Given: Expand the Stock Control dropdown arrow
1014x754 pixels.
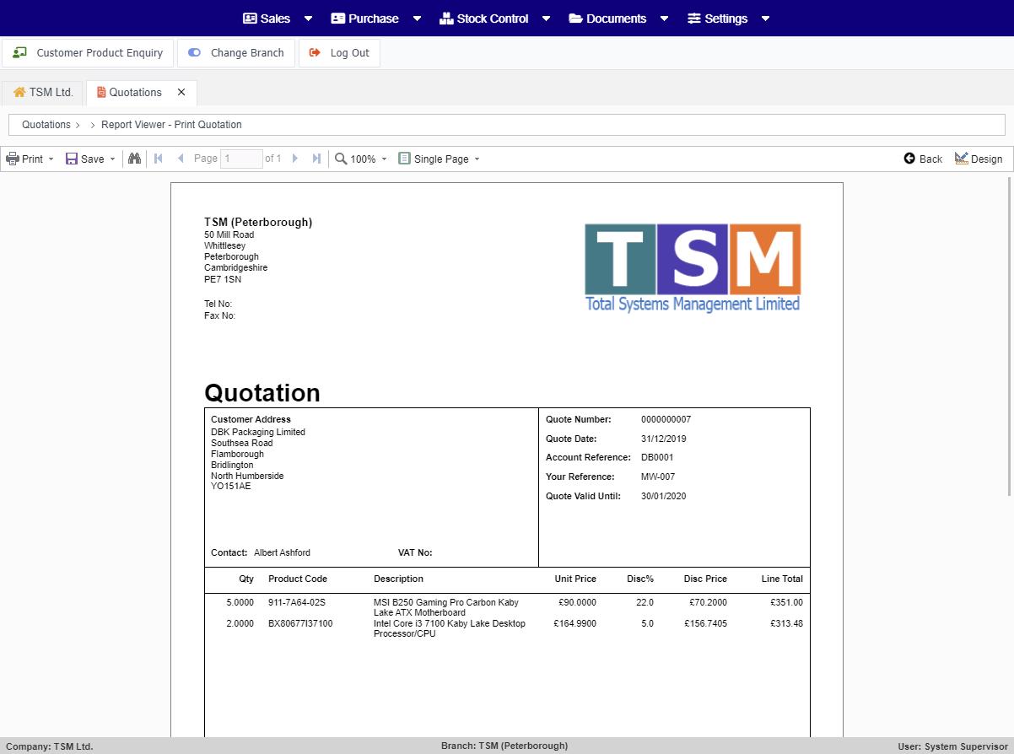Looking at the screenshot, I should point(546,19).
